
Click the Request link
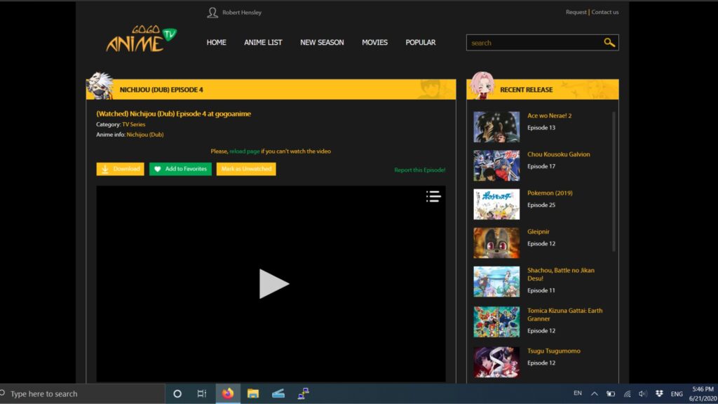576,13
